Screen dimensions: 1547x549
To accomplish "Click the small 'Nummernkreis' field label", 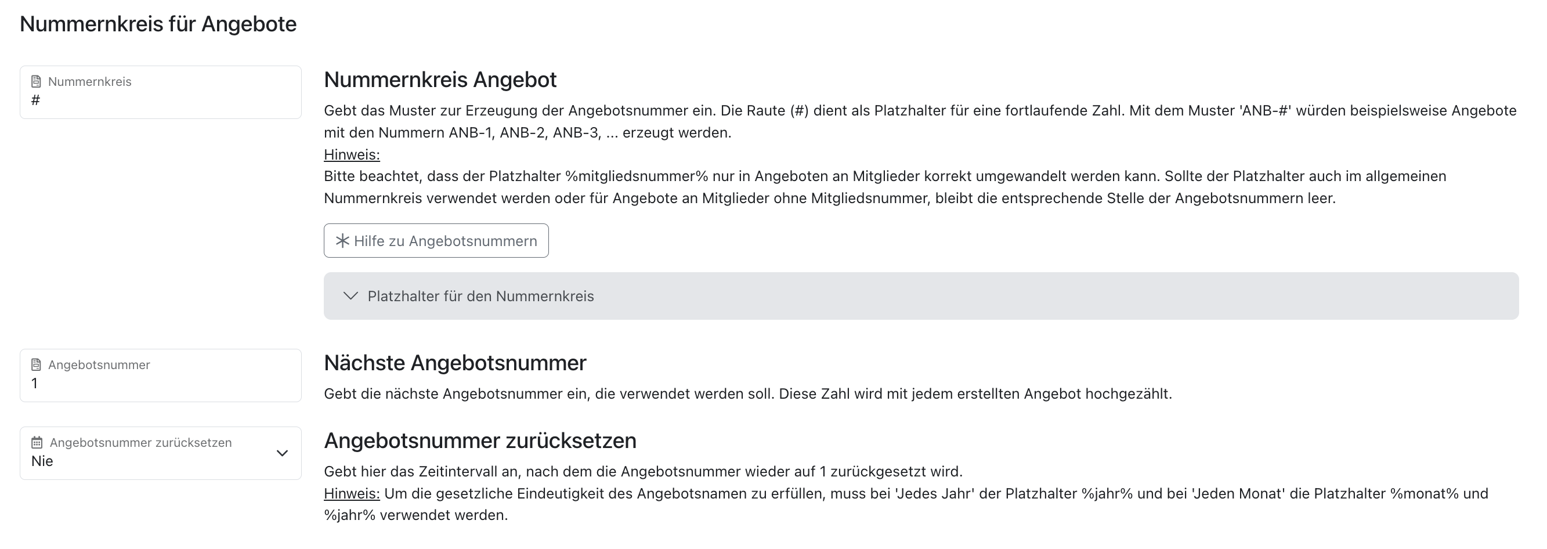I will coord(89,82).
